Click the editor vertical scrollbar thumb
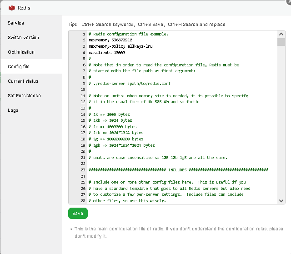This screenshot has width=291, height=254. [x=281, y=42]
